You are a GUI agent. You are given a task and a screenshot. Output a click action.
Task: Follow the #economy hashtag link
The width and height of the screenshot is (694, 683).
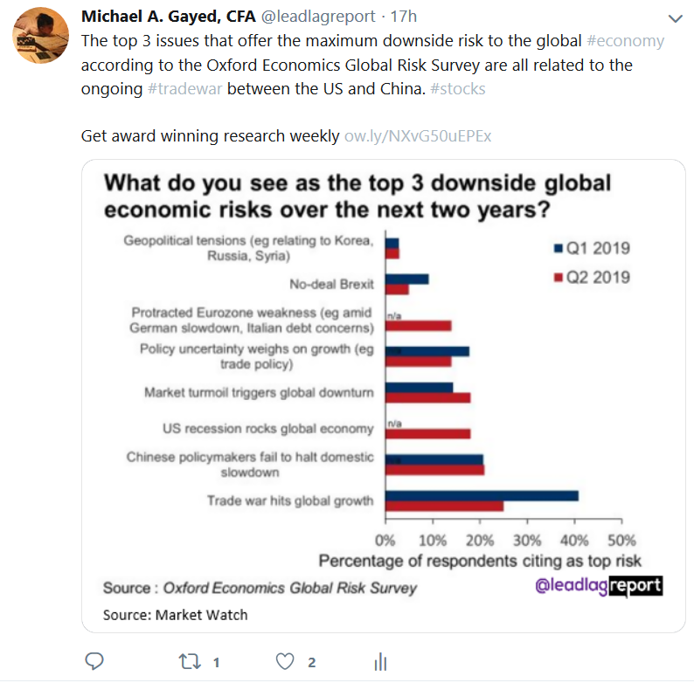point(625,41)
